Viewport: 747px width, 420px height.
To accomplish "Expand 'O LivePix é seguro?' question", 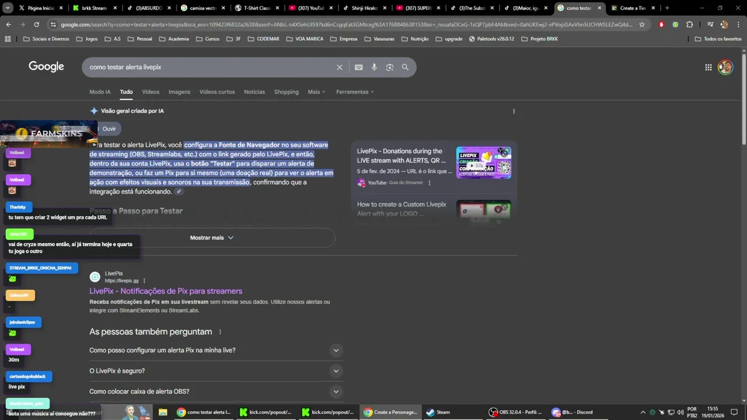I will 216,371.
